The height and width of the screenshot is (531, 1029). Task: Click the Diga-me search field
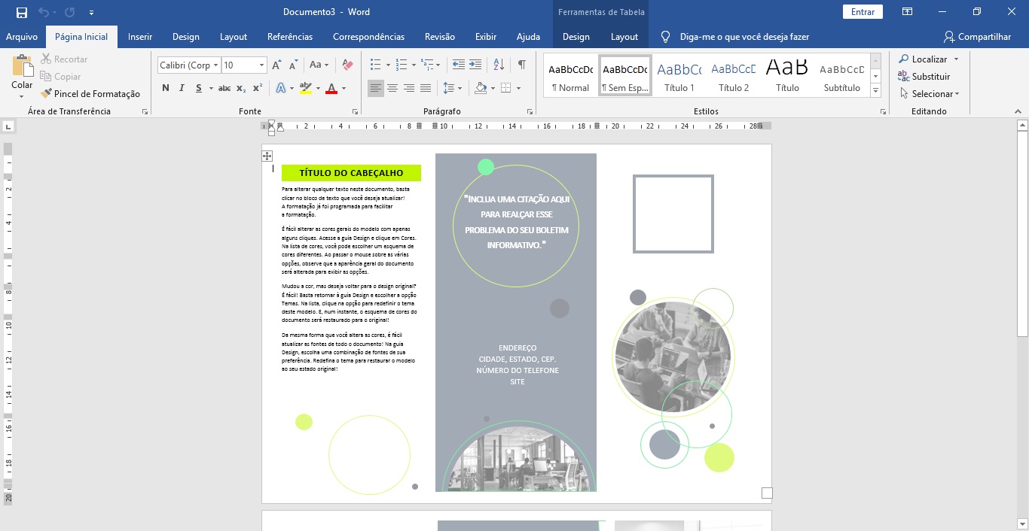[x=735, y=37]
